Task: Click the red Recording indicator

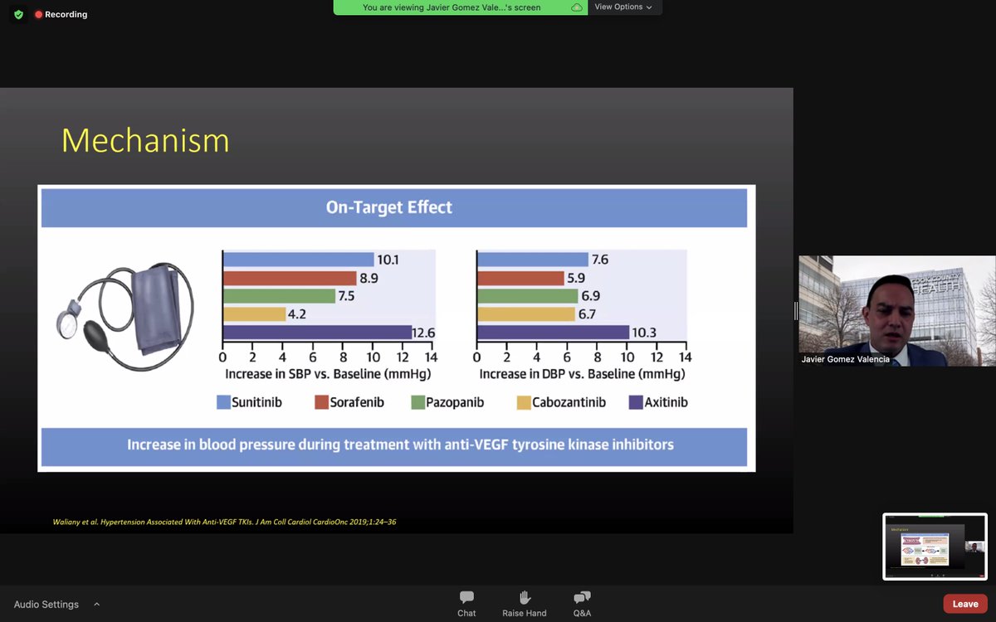Action: 61,14
